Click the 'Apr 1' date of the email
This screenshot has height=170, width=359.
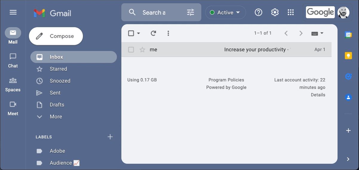click(320, 50)
